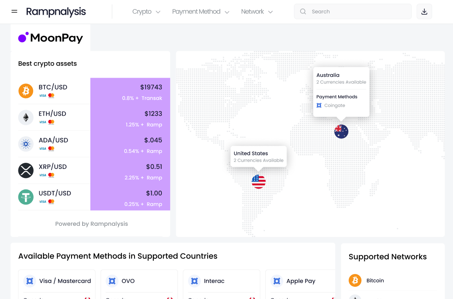453x299 pixels.
Task: Expand the Crypto dropdown
Action: (146, 11)
